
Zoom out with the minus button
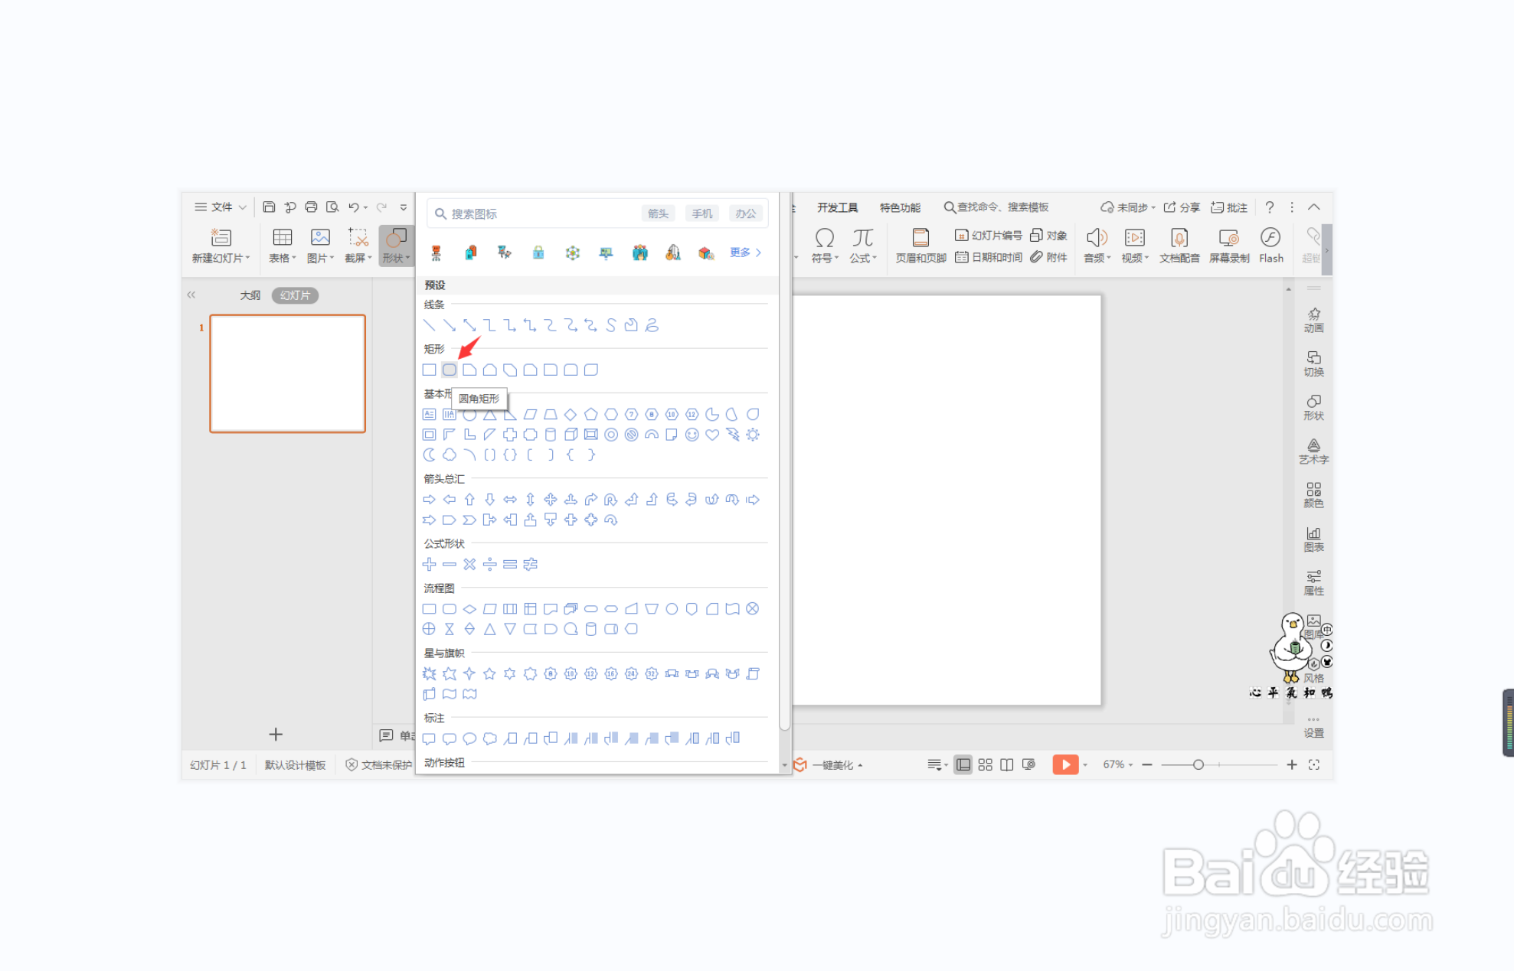coord(1147,765)
